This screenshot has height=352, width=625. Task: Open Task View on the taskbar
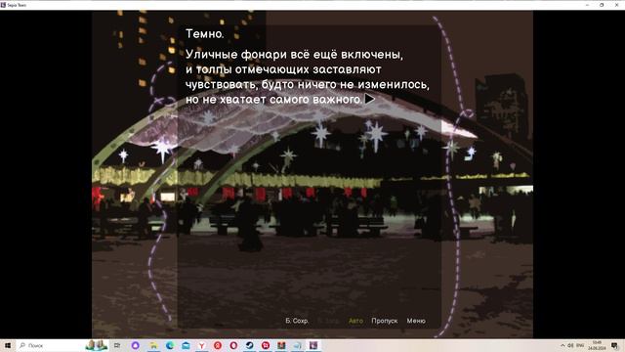(117, 345)
